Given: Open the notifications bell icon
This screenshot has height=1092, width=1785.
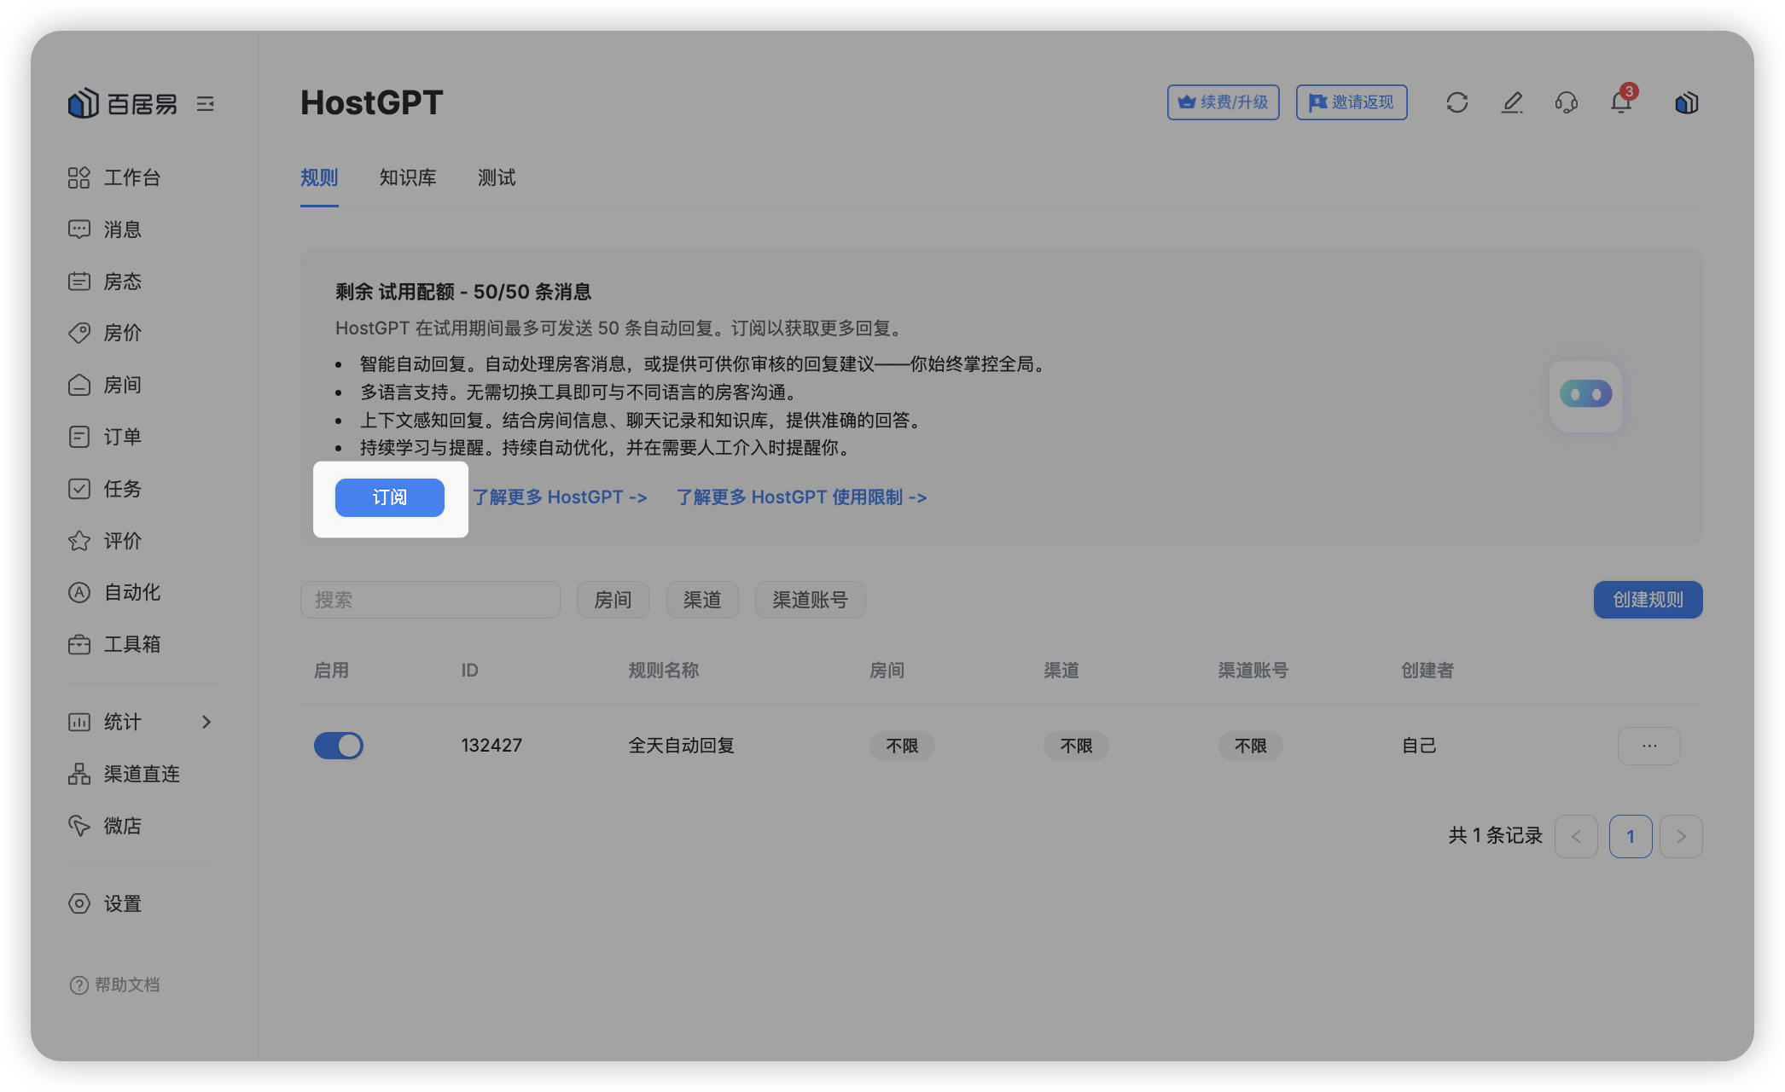Looking at the screenshot, I should point(1620,103).
